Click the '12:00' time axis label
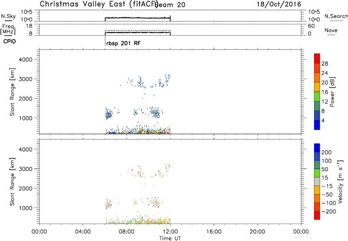The width and height of the screenshot is (348, 241). [170, 232]
